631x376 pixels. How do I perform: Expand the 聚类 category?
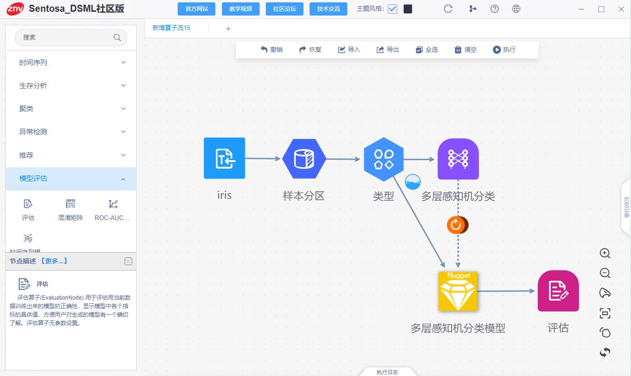[71, 108]
